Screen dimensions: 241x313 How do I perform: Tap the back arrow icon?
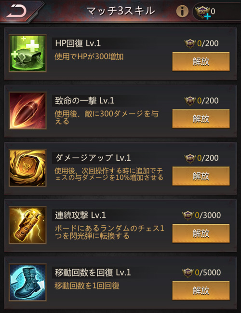16,11
